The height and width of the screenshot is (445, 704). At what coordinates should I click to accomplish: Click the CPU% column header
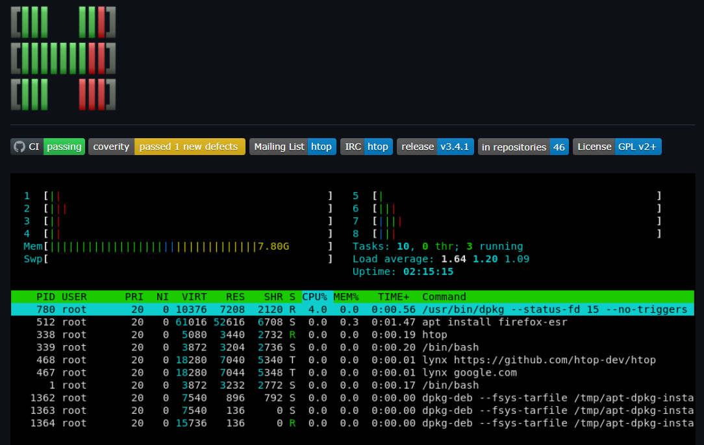click(x=315, y=297)
